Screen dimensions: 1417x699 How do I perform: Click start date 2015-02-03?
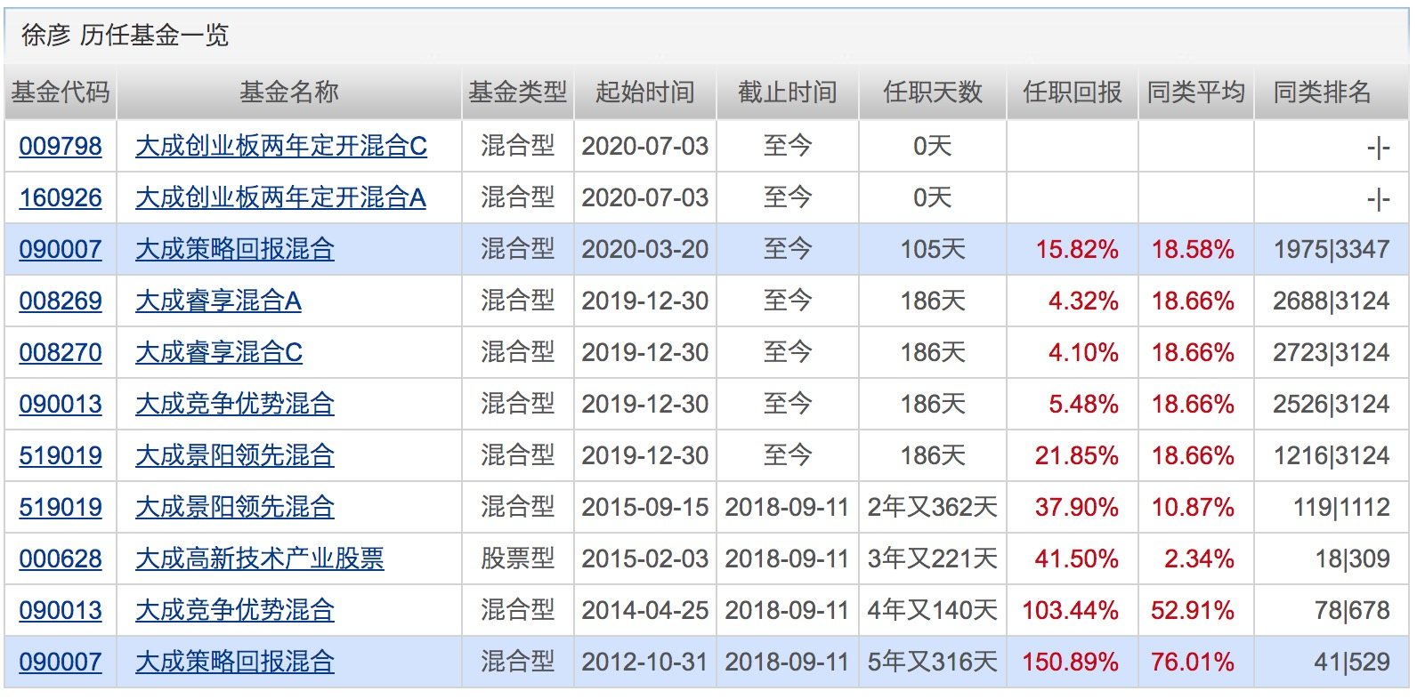click(x=645, y=558)
